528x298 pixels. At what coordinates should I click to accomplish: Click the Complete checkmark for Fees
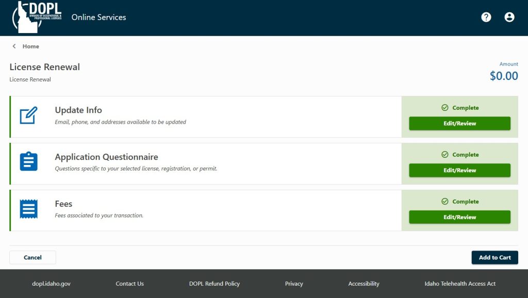click(445, 202)
